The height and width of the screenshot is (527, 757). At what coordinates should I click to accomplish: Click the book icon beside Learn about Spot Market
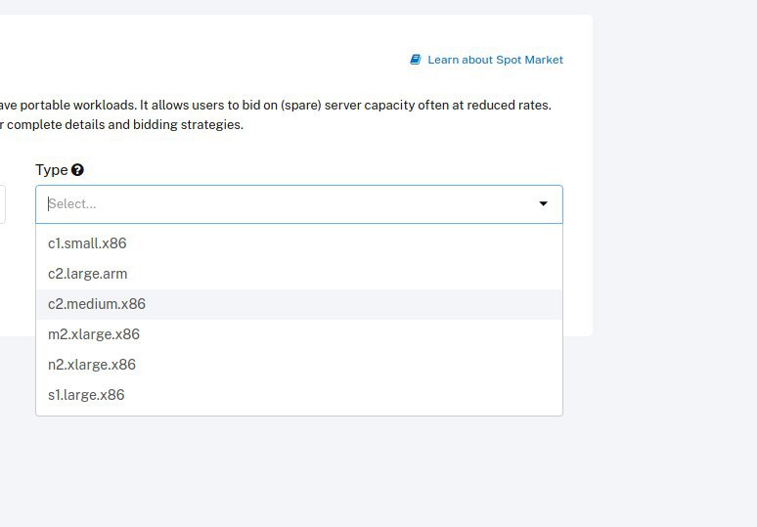(416, 60)
